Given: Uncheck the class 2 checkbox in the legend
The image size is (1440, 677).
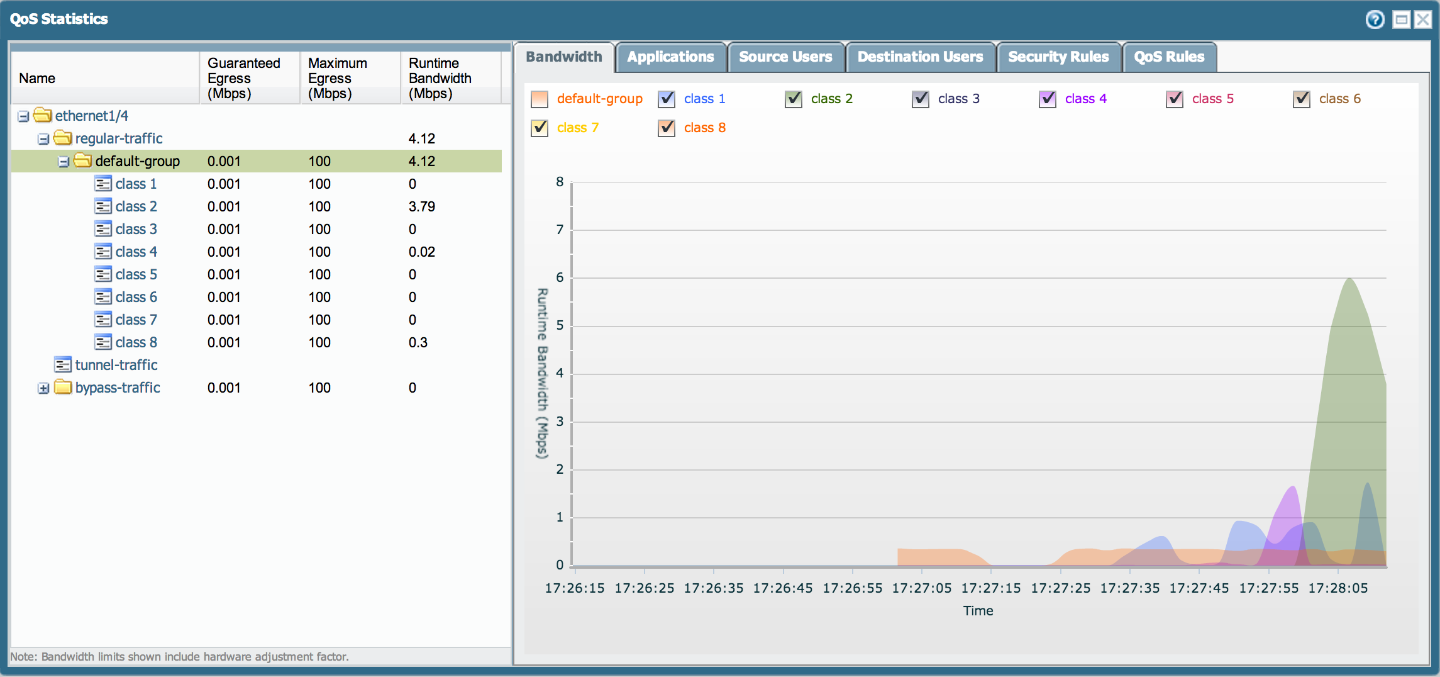Looking at the screenshot, I should [793, 99].
